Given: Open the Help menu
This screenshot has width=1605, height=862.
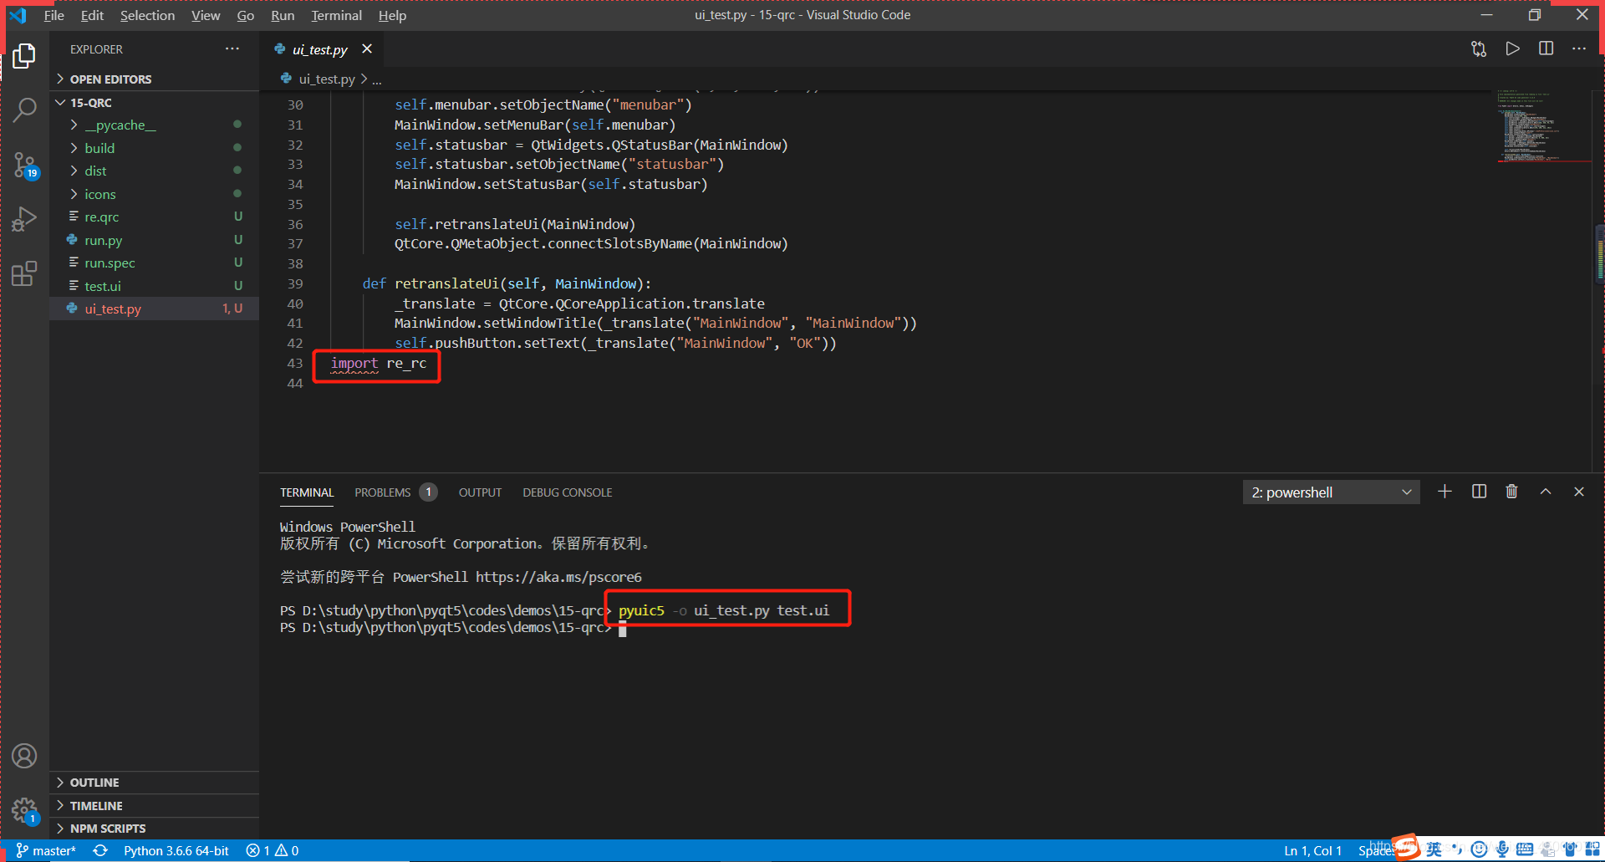Looking at the screenshot, I should pos(392,15).
